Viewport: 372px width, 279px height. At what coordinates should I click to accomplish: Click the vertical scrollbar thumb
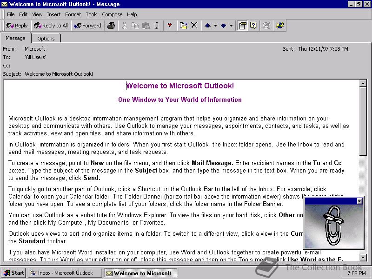tap(363, 121)
